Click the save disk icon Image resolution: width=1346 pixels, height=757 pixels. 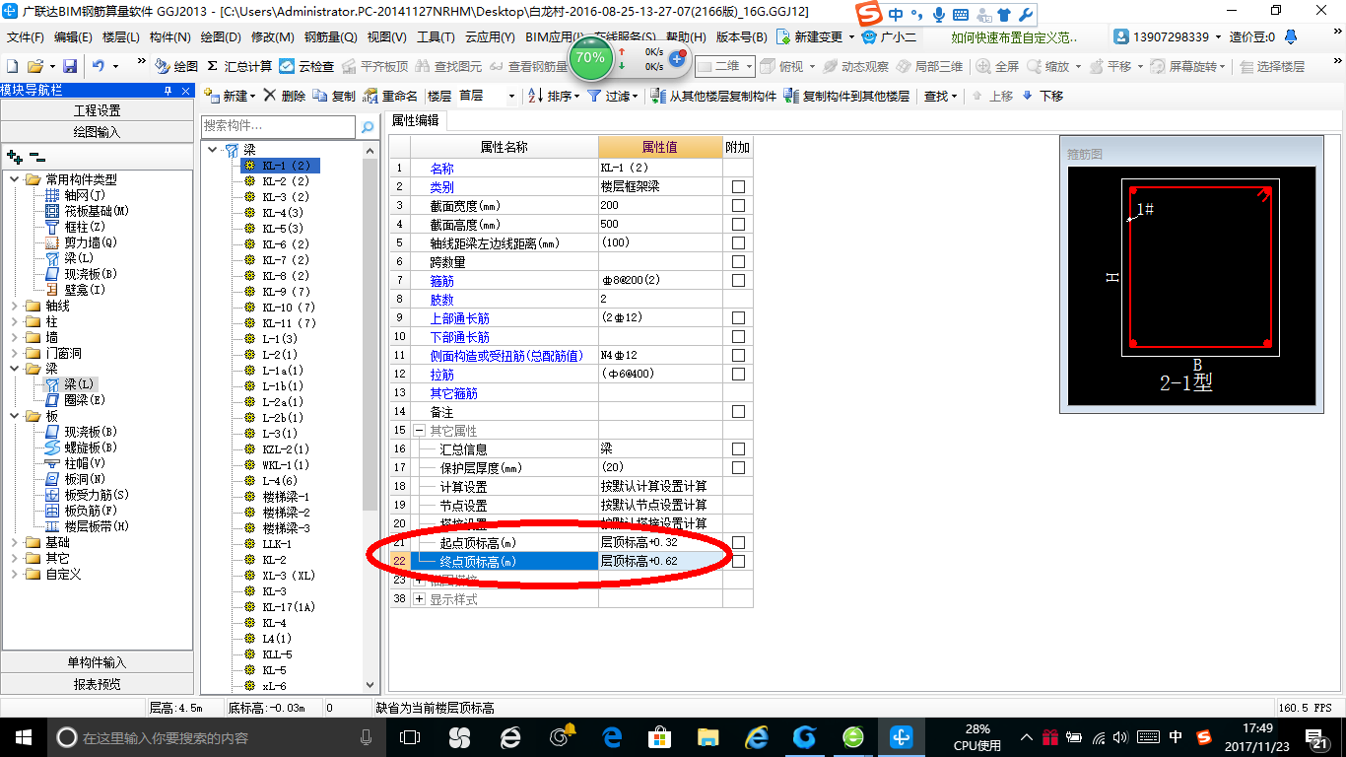coord(70,66)
